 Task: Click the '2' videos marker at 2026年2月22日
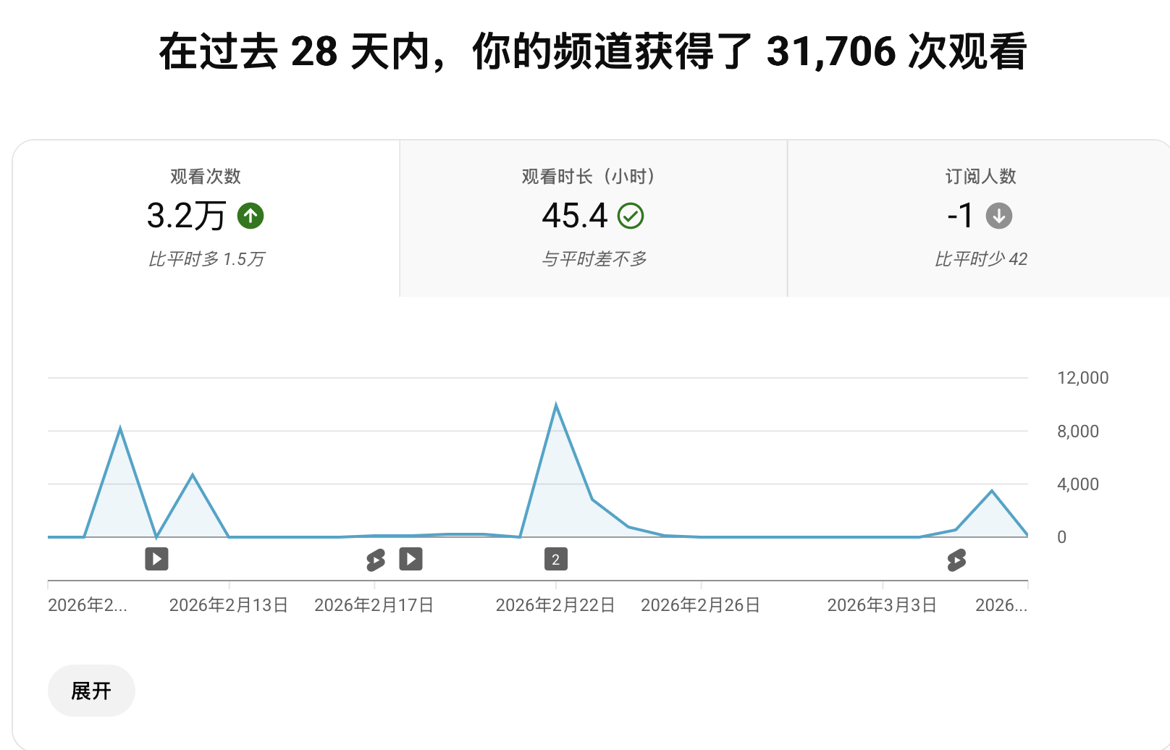[x=556, y=559]
